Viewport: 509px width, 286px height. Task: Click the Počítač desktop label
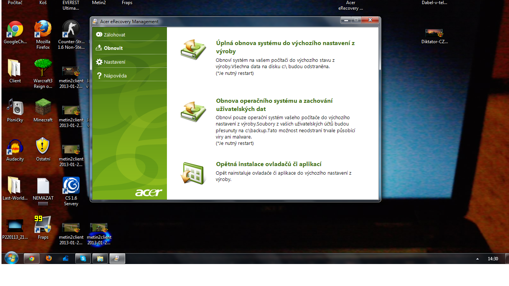(x=15, y=3)
